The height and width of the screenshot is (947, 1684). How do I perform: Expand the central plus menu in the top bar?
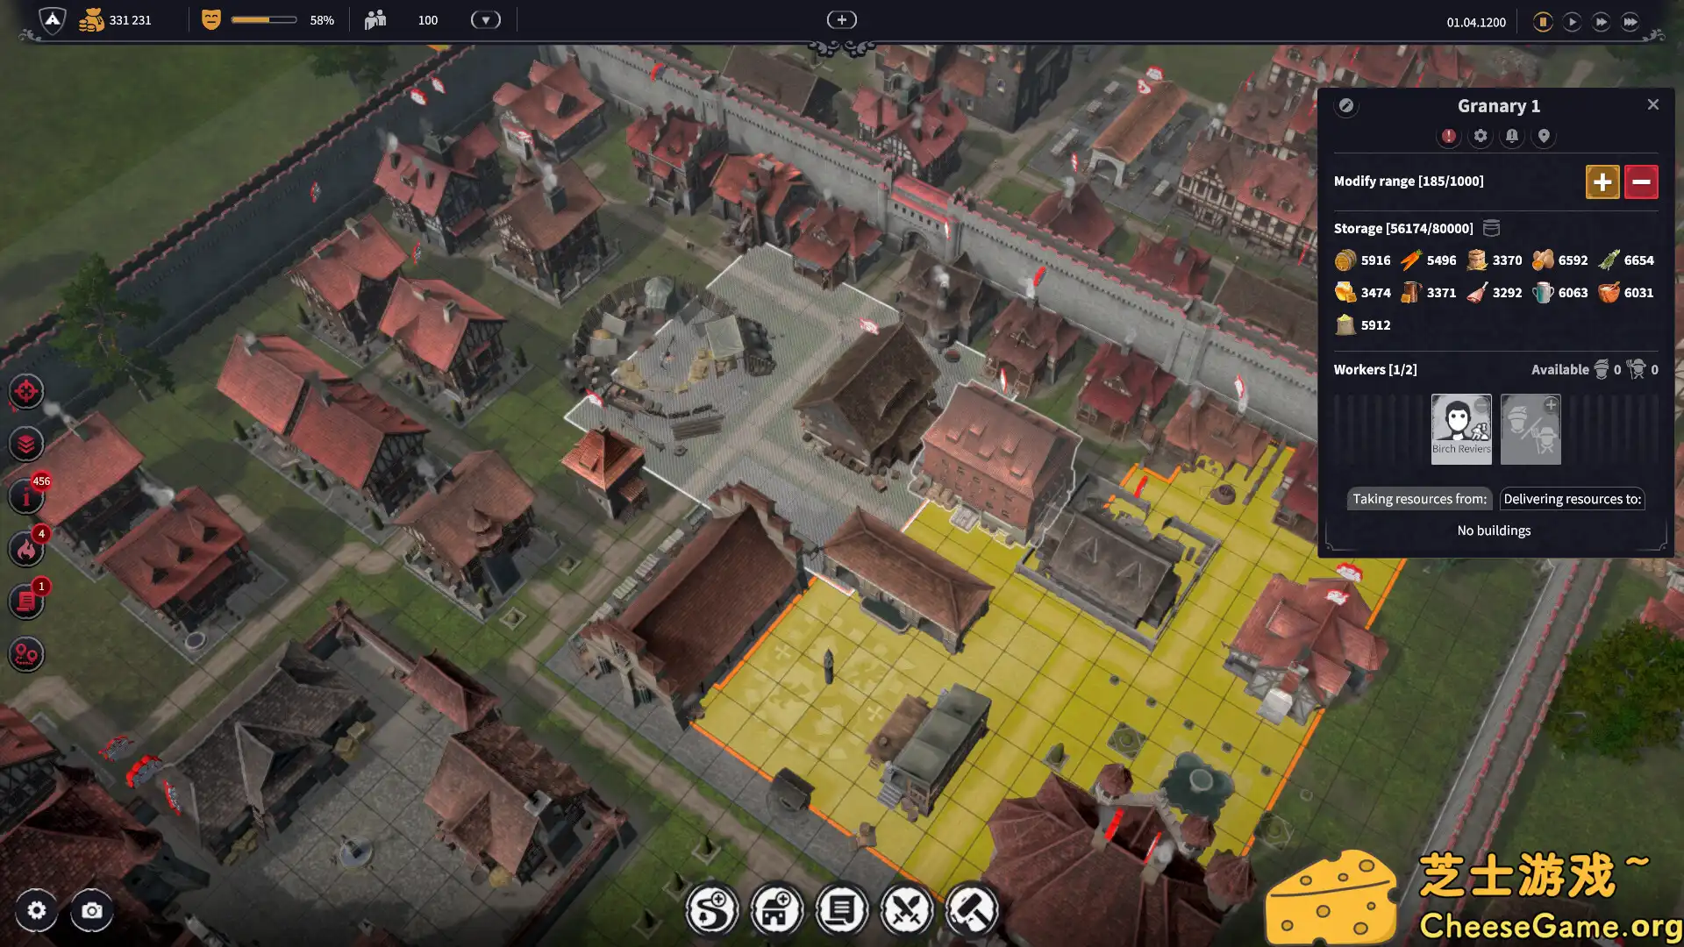pyautogui.click(x=841, y=18)
